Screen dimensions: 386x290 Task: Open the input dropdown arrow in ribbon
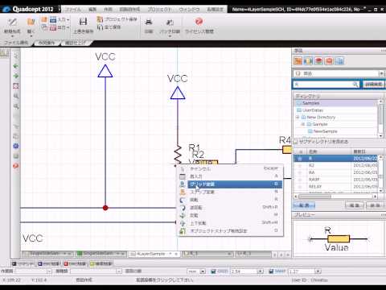click(68, 19)
